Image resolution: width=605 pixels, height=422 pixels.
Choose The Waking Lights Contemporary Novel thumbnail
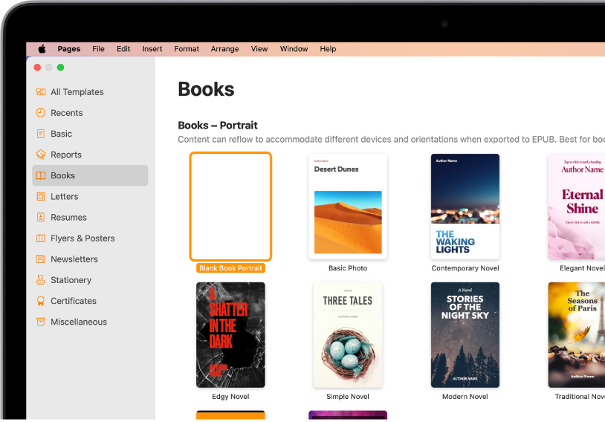[x=465, y=207]
